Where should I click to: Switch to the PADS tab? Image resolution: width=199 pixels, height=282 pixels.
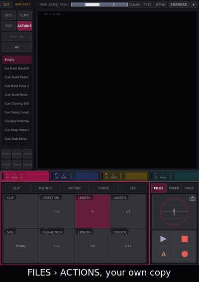point(189,188)
